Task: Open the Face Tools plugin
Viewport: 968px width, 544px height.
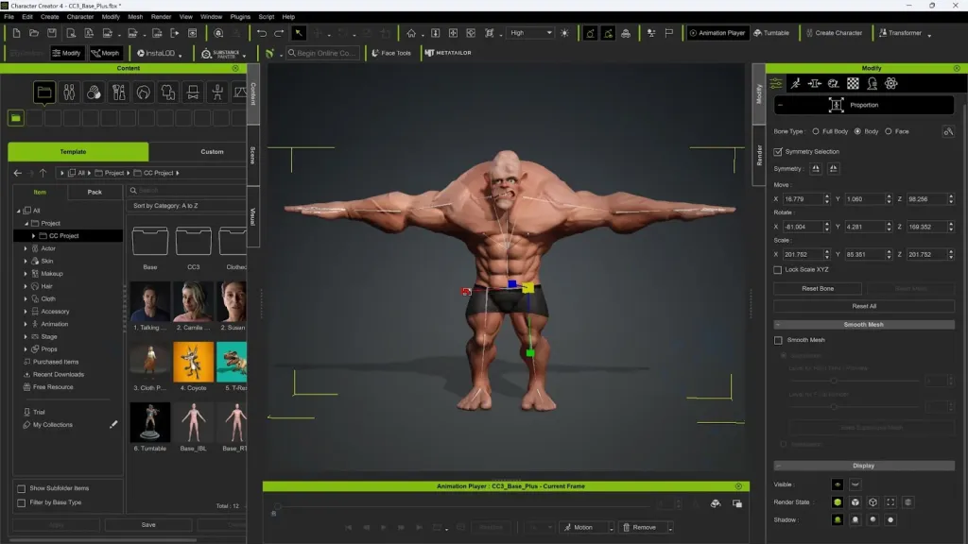Action: click(390, 53)
